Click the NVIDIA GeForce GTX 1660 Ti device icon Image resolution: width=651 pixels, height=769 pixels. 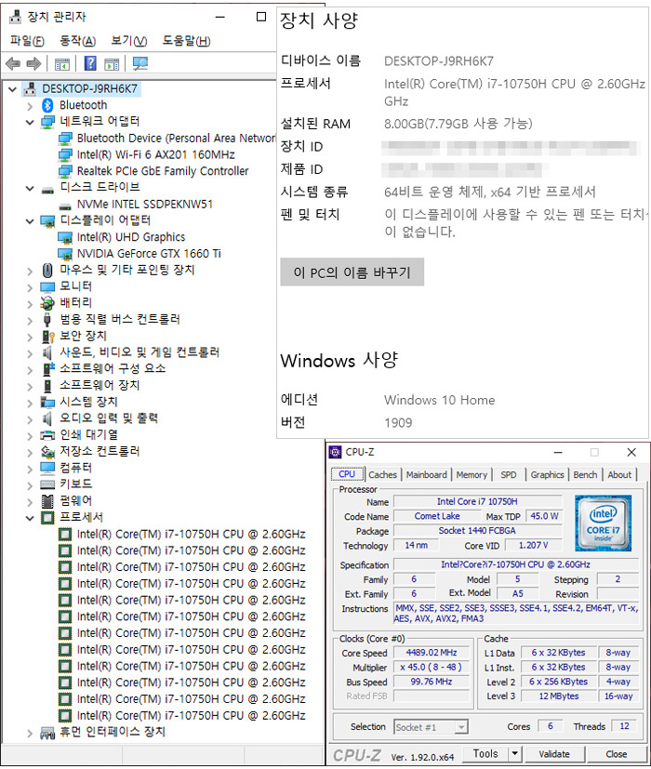click(x=65, y=254)
